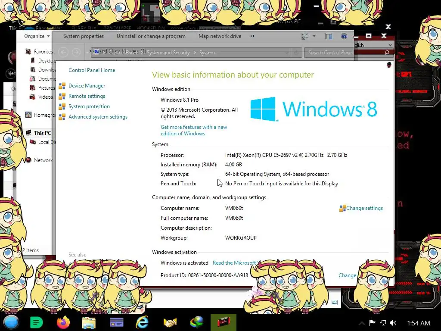Viewport: 441px width, 331px height.
Task: Click Get more features with a new edition link
Action: point(194,130)
